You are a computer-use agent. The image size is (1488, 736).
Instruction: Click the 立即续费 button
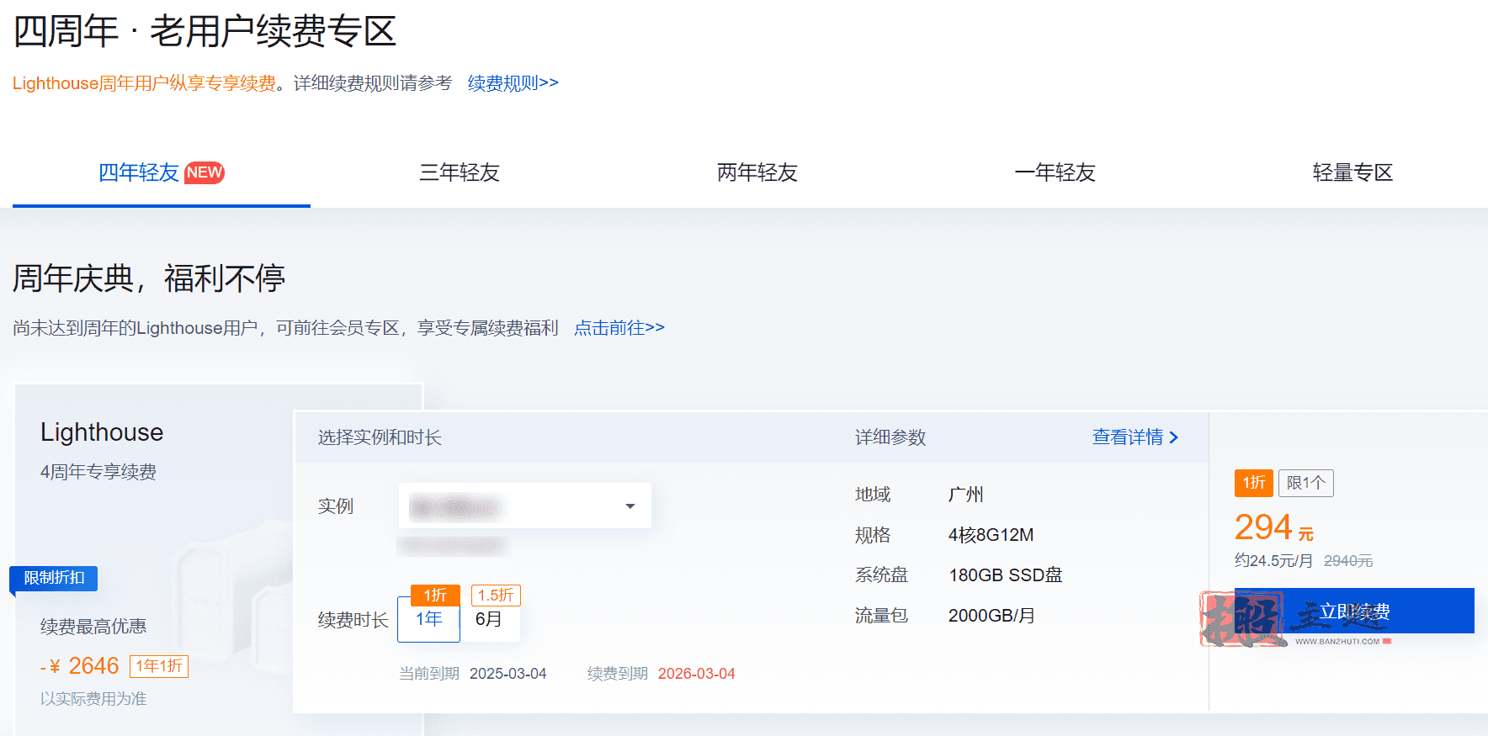(1354, 611)
